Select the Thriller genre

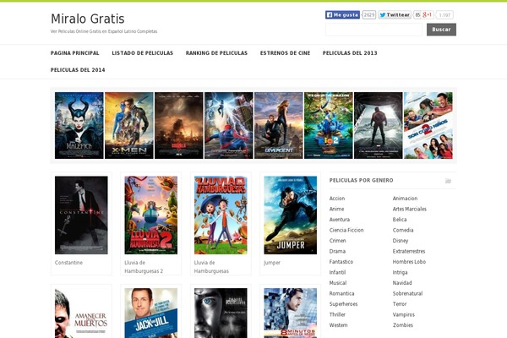[337, 314]
